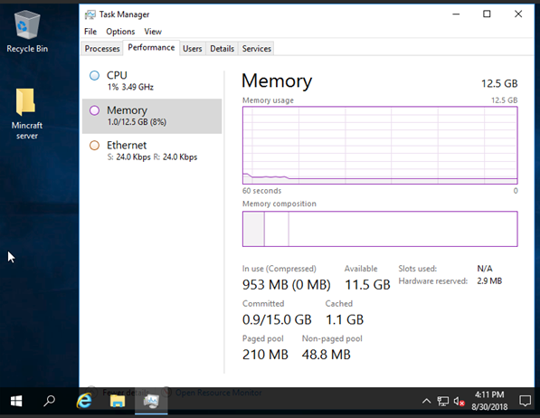Click the Task Manager title bar icon

(90, 14)
